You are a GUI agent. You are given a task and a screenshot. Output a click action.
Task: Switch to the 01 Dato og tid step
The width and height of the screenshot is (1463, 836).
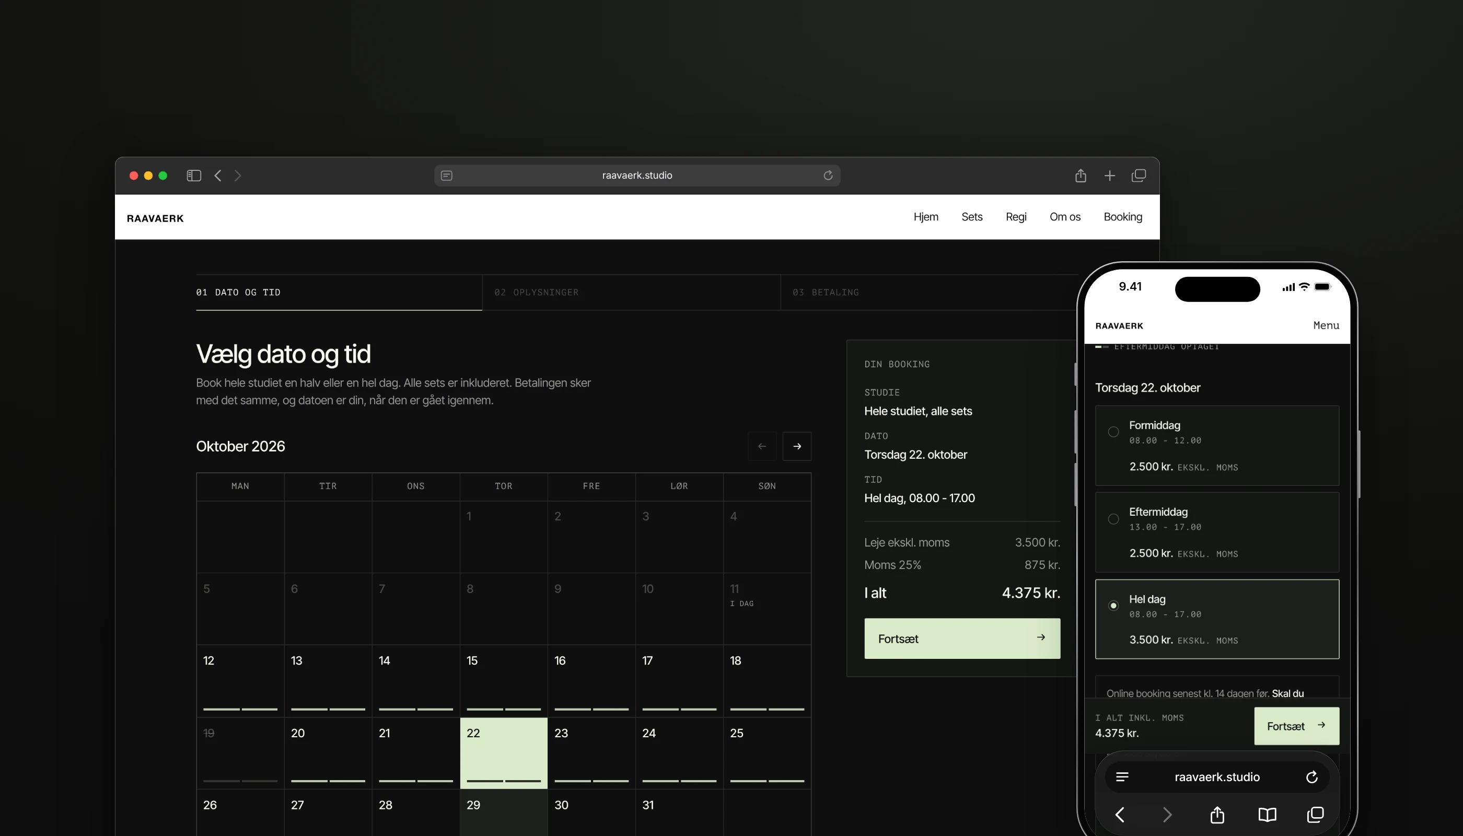[x=339, y=292]
